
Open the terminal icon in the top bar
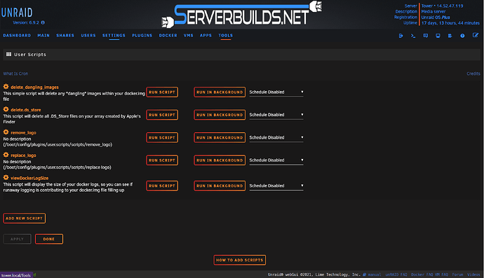pyautogui.click(x=413, y=36)
